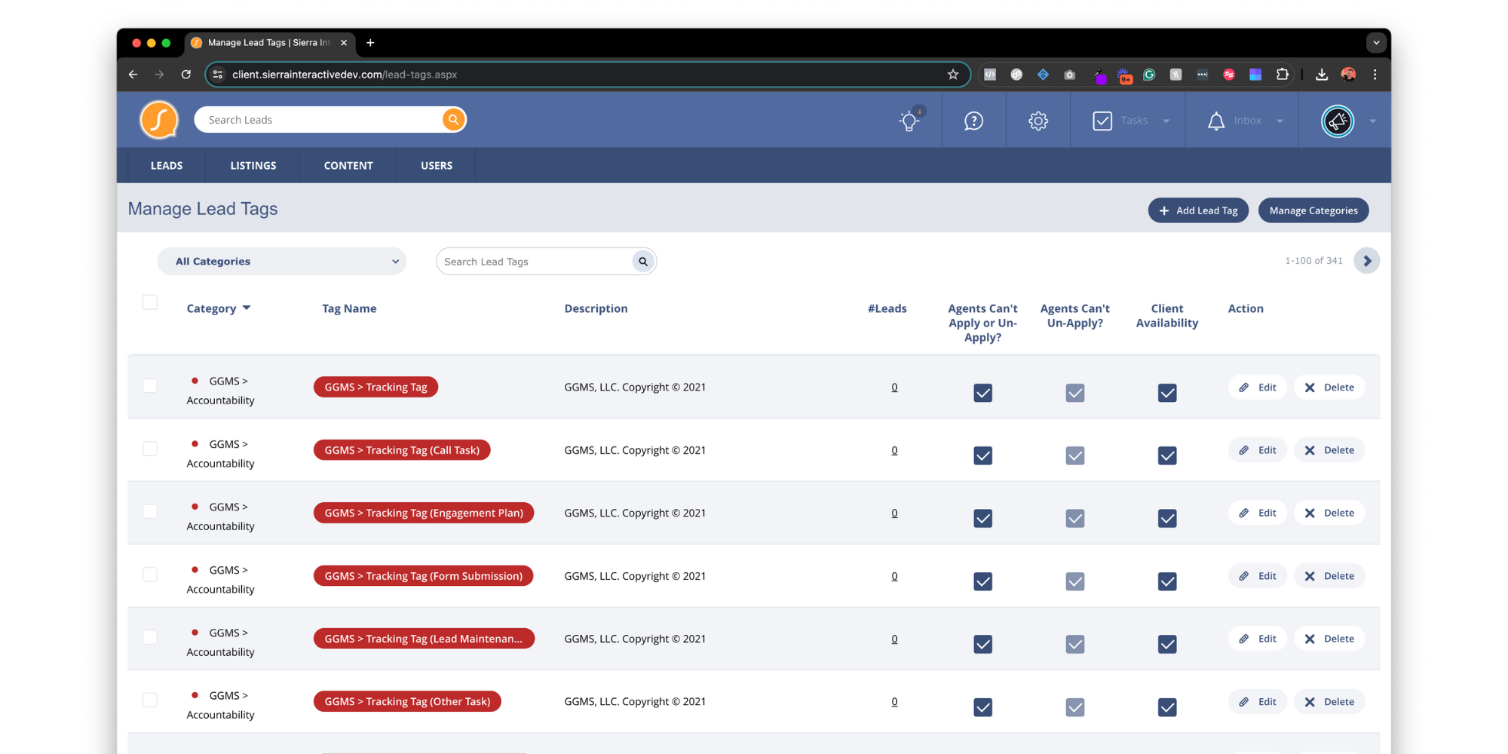The image size is (1508, 754).
Task: Delete the Tracking Tag (Engagement Plan) row
Action: pos(1330,513)
